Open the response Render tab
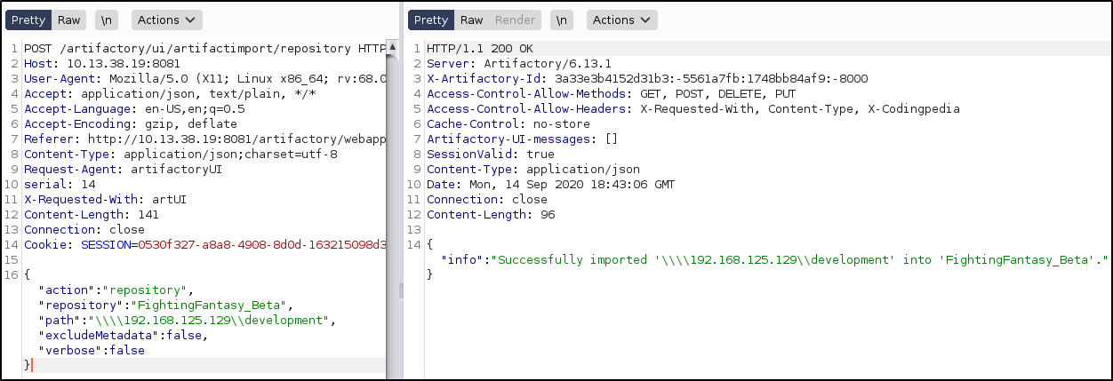The height and width of the screenshot is (381, 1113). point(515,20)
